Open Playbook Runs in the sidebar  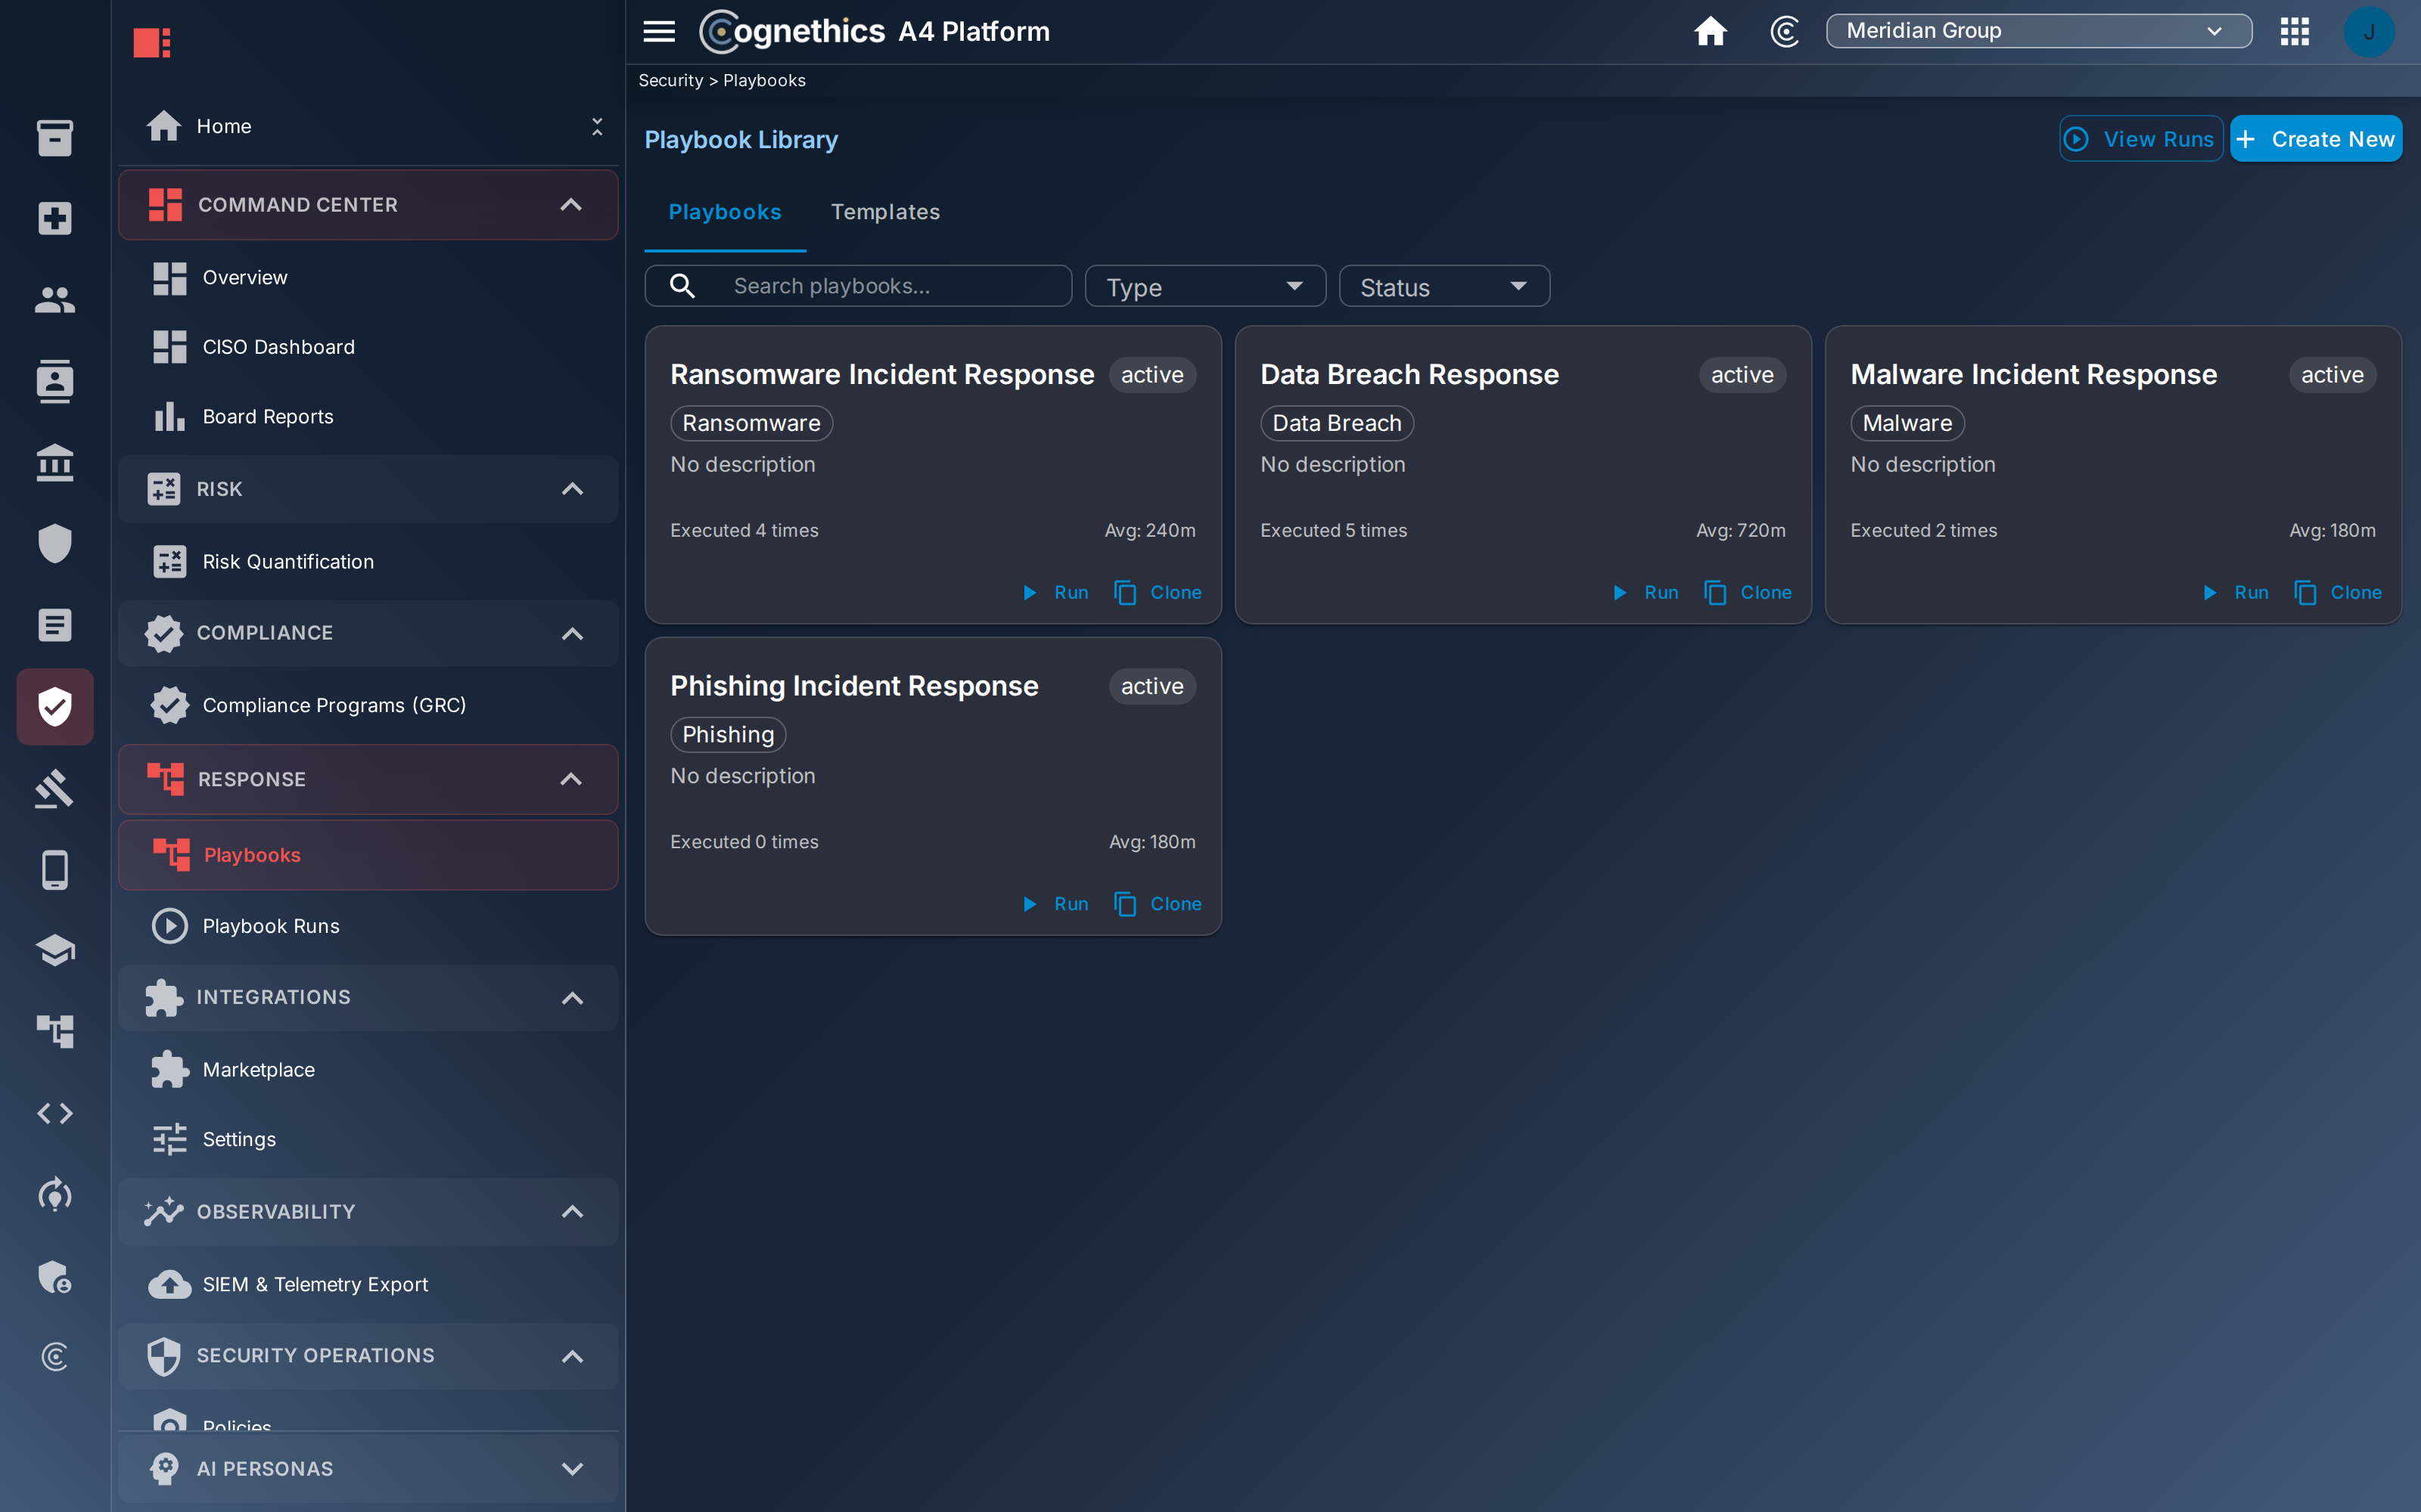point(367,926)
